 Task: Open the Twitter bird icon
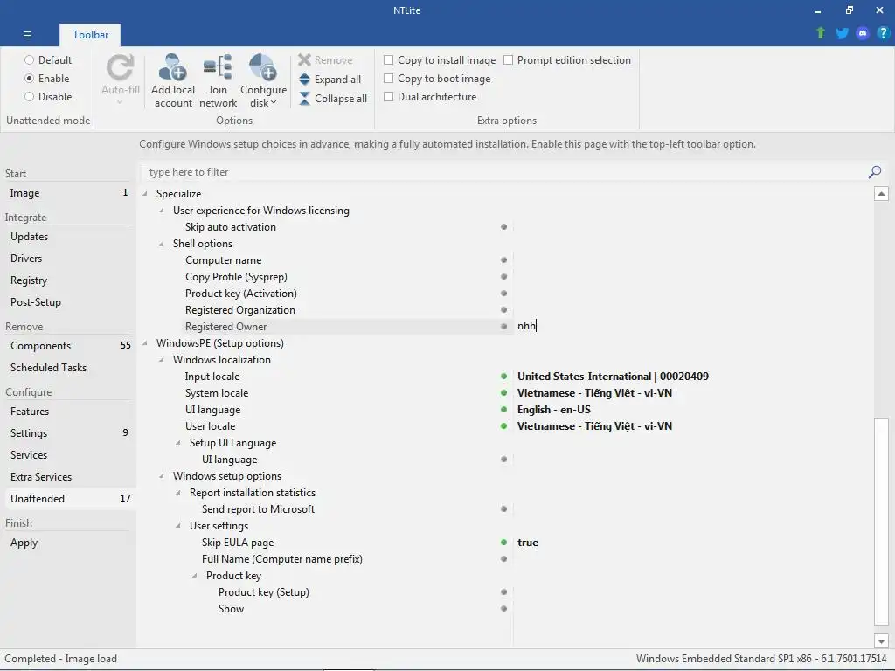842,33
